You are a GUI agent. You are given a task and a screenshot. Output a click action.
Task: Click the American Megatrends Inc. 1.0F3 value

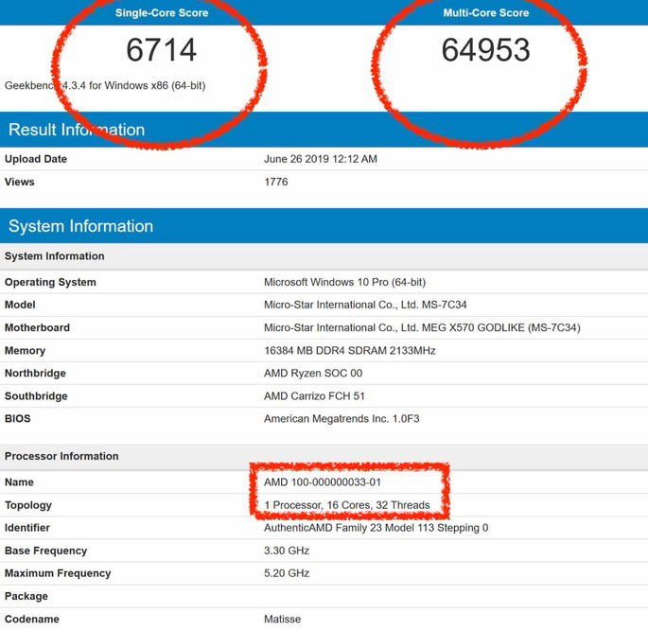coord(342,419)
